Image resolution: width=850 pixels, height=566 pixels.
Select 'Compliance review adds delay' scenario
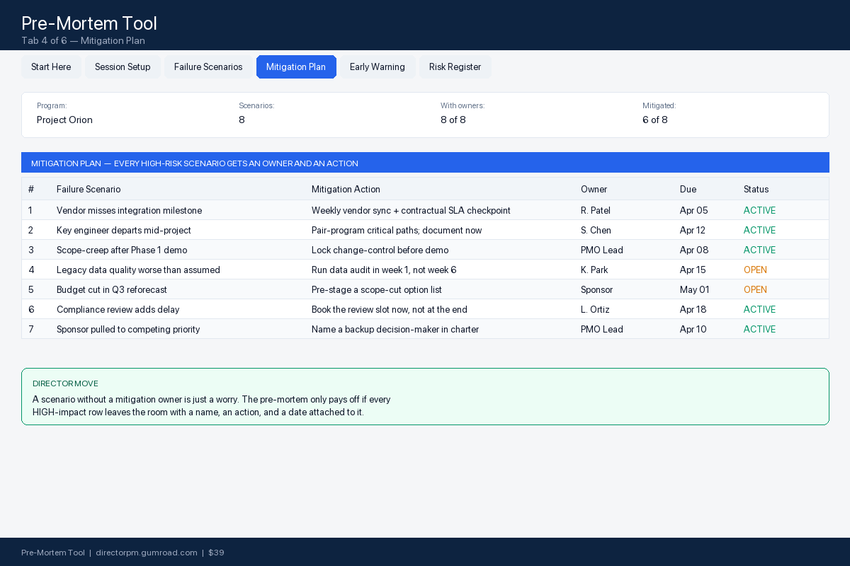tap(118, 310)
